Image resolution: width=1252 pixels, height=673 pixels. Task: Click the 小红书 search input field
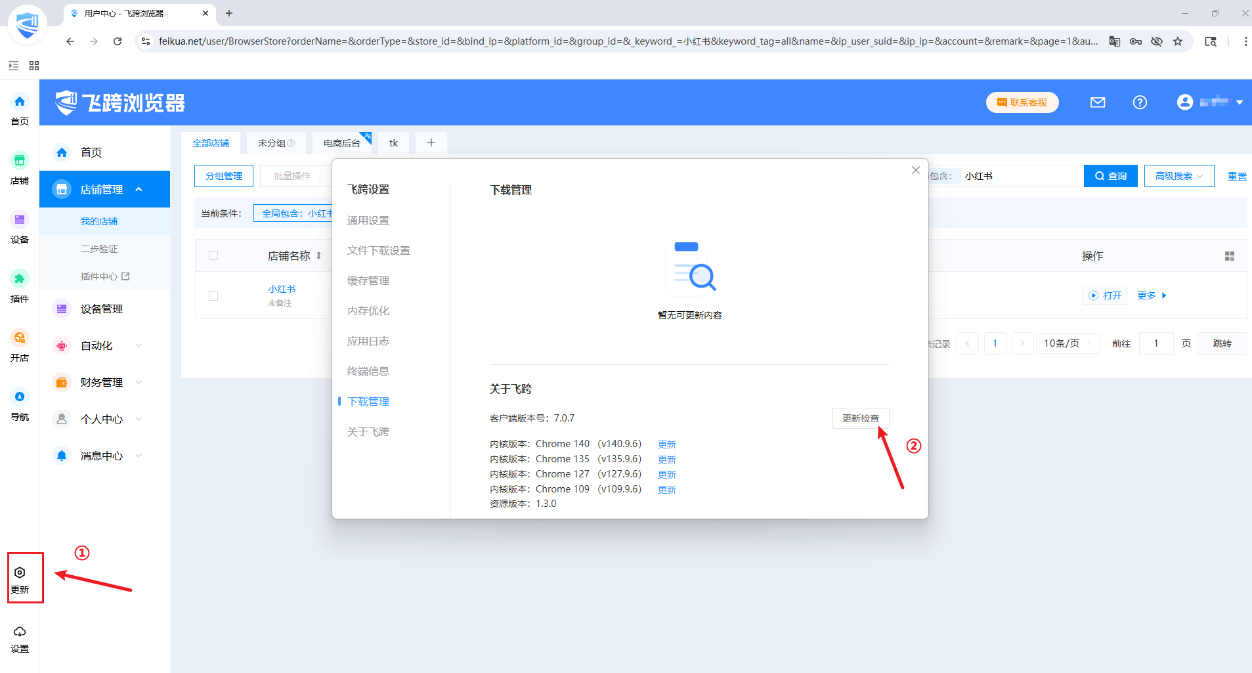1018,176
